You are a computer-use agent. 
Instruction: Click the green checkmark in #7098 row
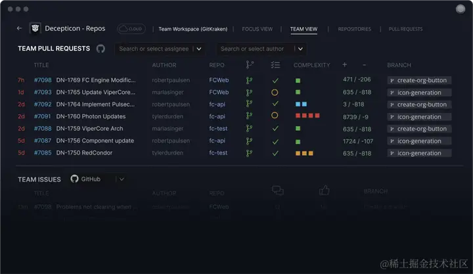(x=275, y=81)
